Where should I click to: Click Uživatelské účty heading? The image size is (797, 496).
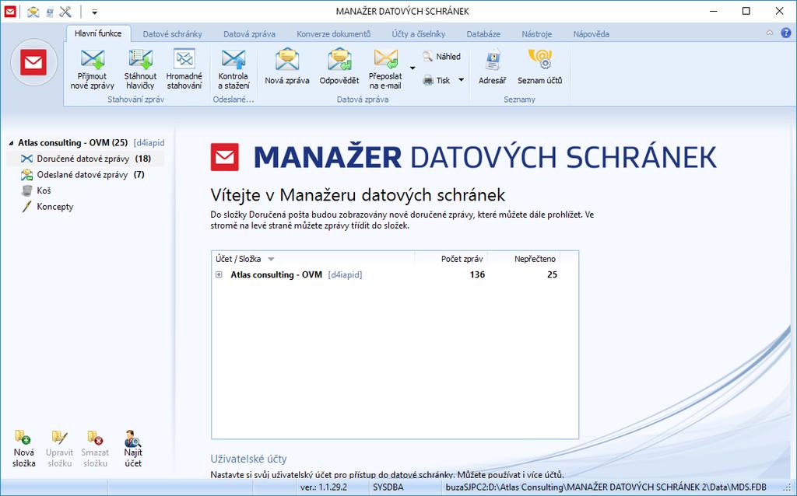pos(248,459)
